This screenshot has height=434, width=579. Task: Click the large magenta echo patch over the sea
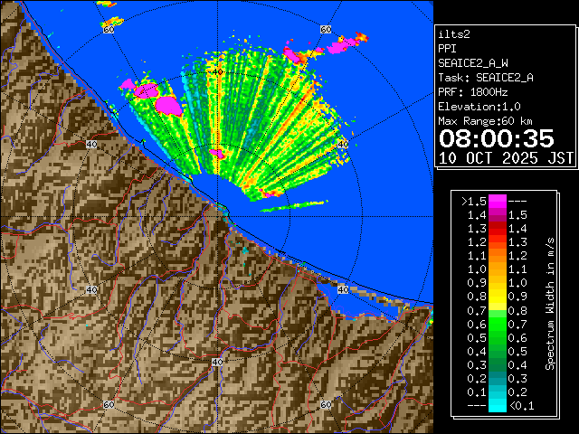click(x=168, y=104)
